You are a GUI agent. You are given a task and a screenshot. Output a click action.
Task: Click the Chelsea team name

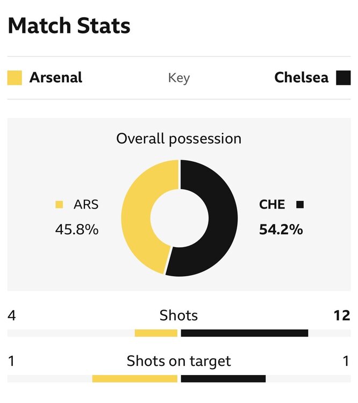coord(302,77)
